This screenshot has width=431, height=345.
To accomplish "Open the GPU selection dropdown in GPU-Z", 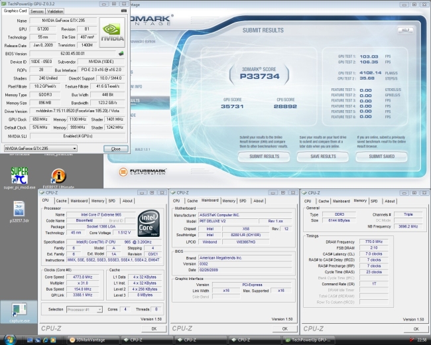I will click(x=40, y=149).
